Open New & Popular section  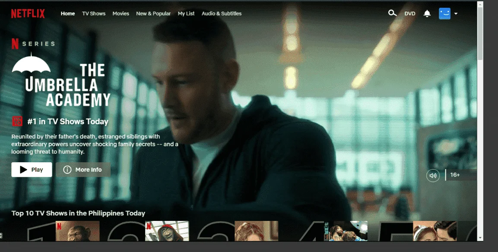point(153,14)
